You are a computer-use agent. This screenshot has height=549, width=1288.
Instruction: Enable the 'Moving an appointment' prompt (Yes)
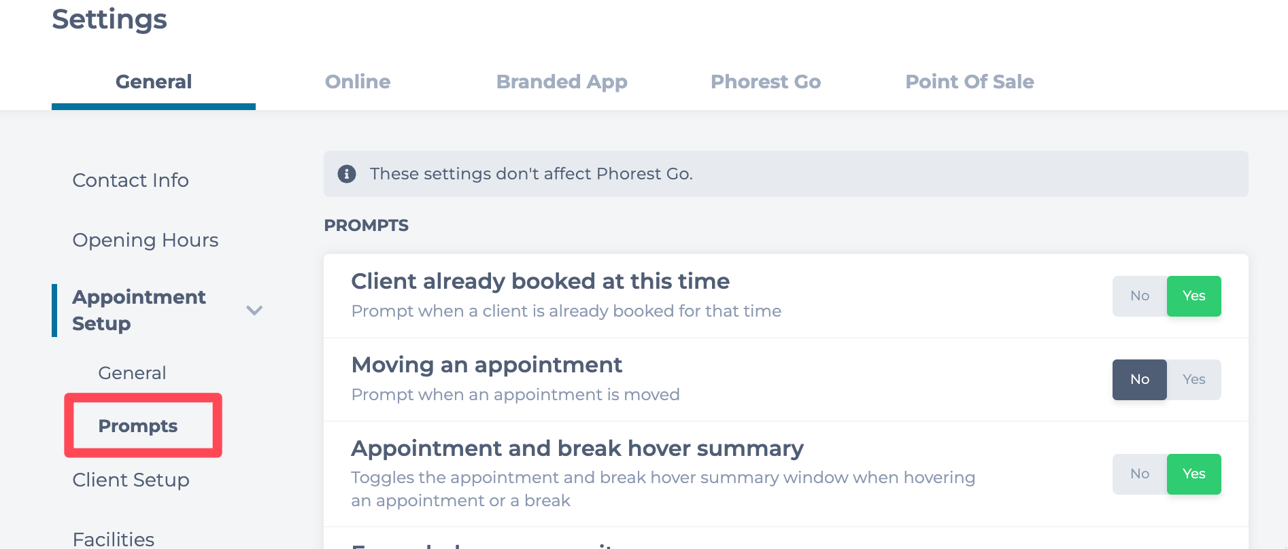[x=1193, y=380]
